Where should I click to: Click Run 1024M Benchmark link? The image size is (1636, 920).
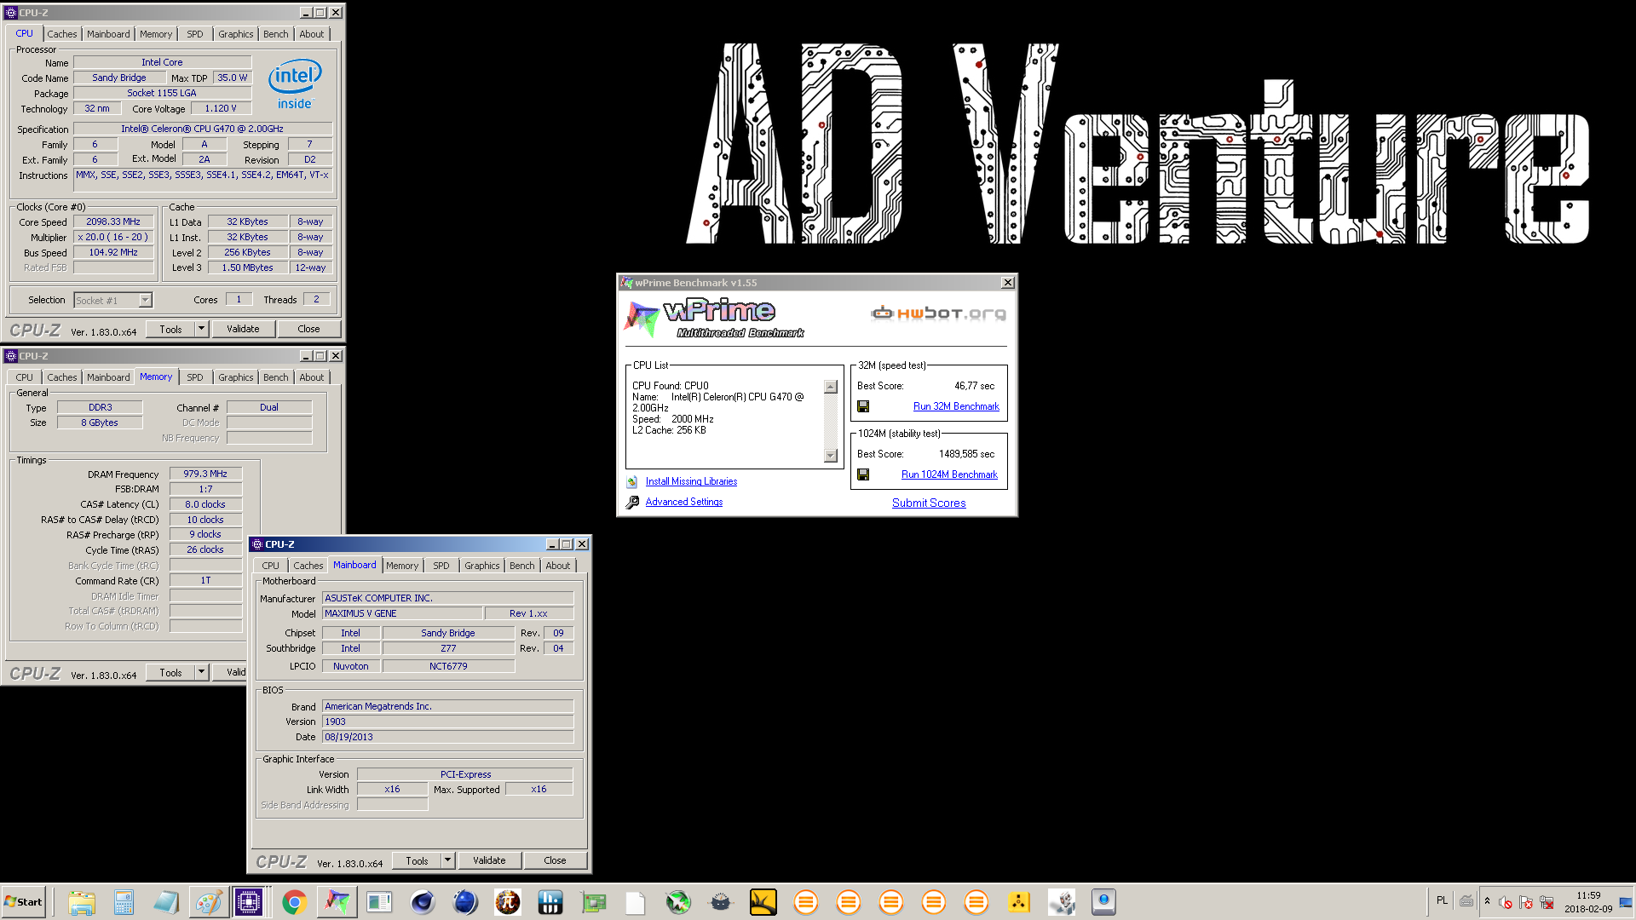pos(949,474)
